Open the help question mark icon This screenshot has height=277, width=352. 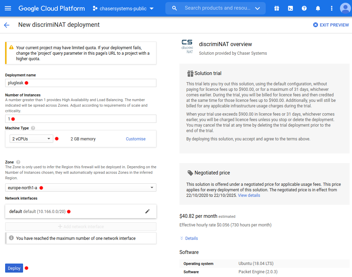[x=304, y=8]
